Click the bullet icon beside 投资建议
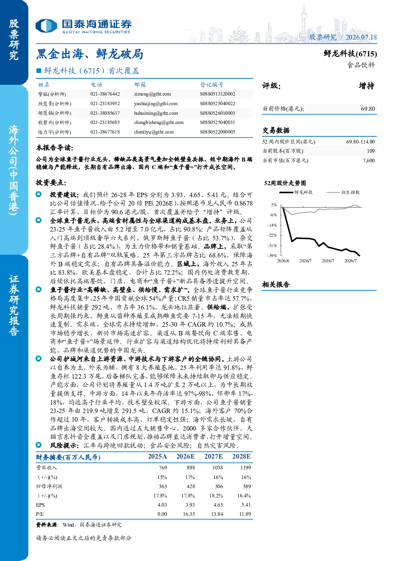 click(39, 194)
